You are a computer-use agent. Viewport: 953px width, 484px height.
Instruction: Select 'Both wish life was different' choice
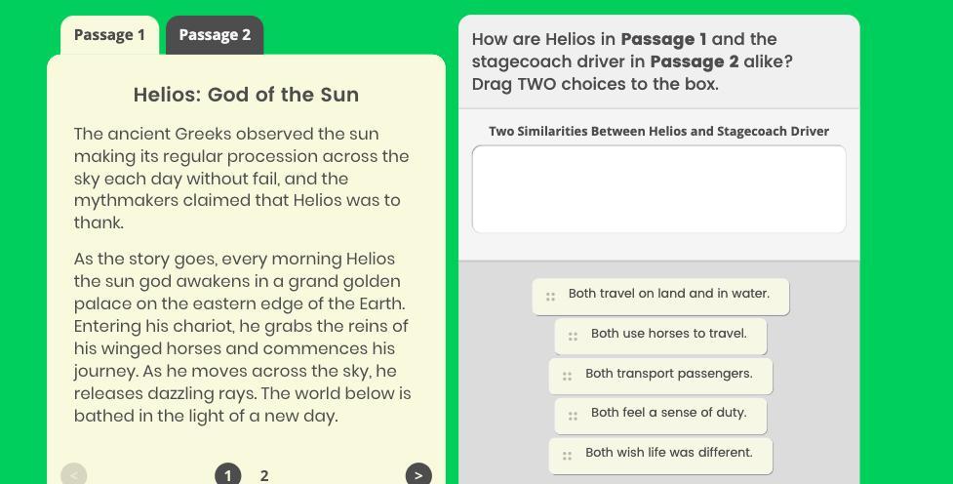pyautogui.click(x=669, y=453)
